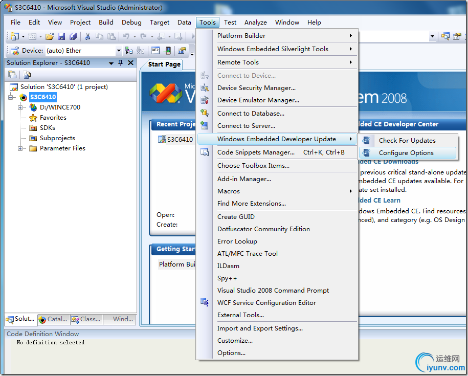Viewport: 468px width, 376px height.
Task: Open the Macros submenu
Action: 277,191
